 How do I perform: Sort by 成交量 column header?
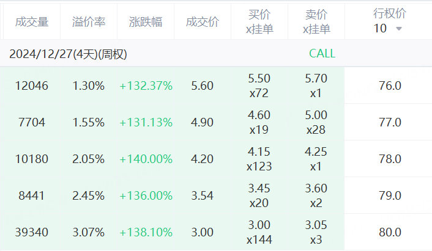[x=32, y=22]
